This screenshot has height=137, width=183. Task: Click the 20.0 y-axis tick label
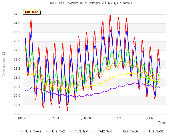tap(17, 96)
